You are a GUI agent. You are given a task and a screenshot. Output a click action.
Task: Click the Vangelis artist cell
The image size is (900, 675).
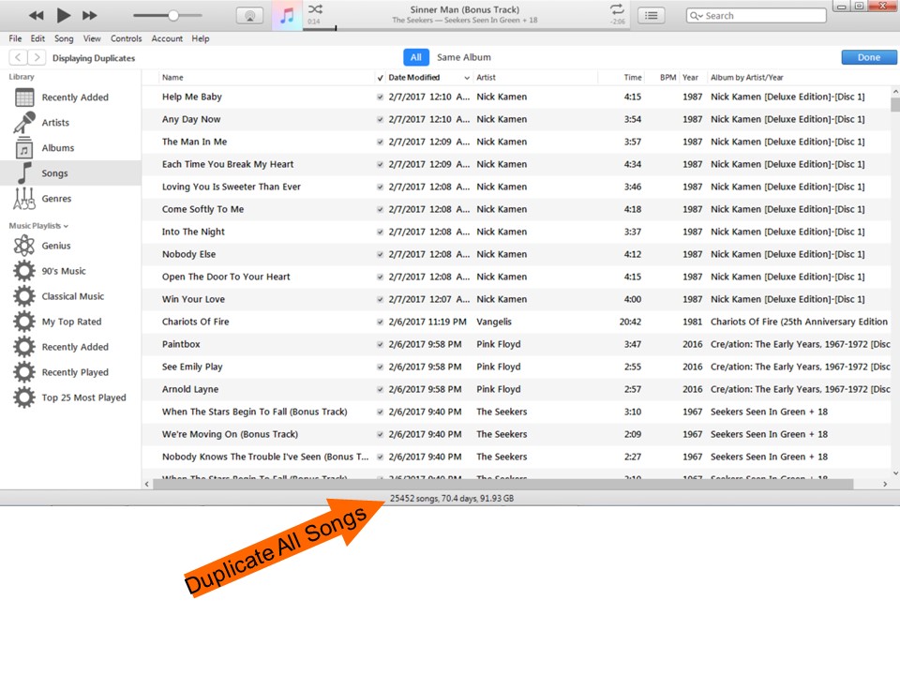tap(494, 322)
